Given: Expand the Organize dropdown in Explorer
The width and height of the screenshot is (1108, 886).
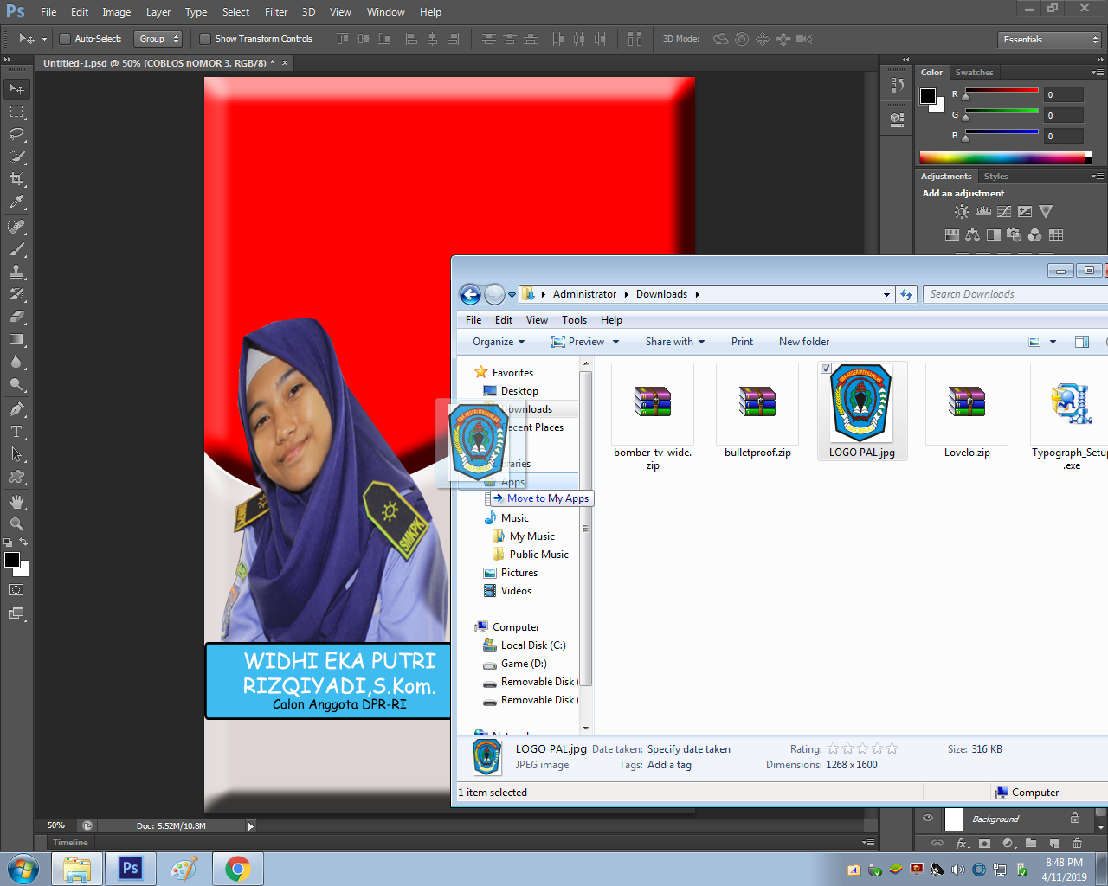Looking at the screenshot, I should pyautogui.click(x=499, y=342).
